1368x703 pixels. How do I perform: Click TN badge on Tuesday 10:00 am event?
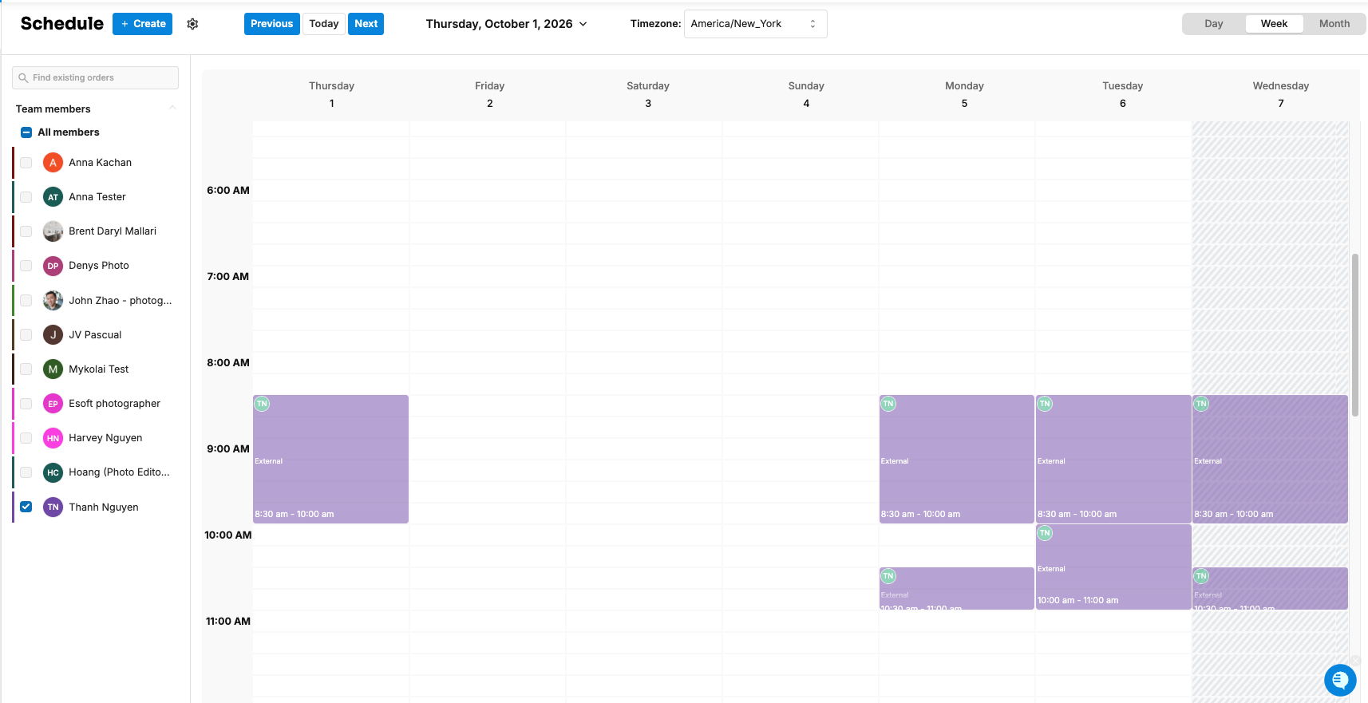click(1045, 533)
